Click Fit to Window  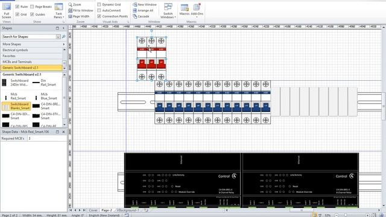[80, 10]
